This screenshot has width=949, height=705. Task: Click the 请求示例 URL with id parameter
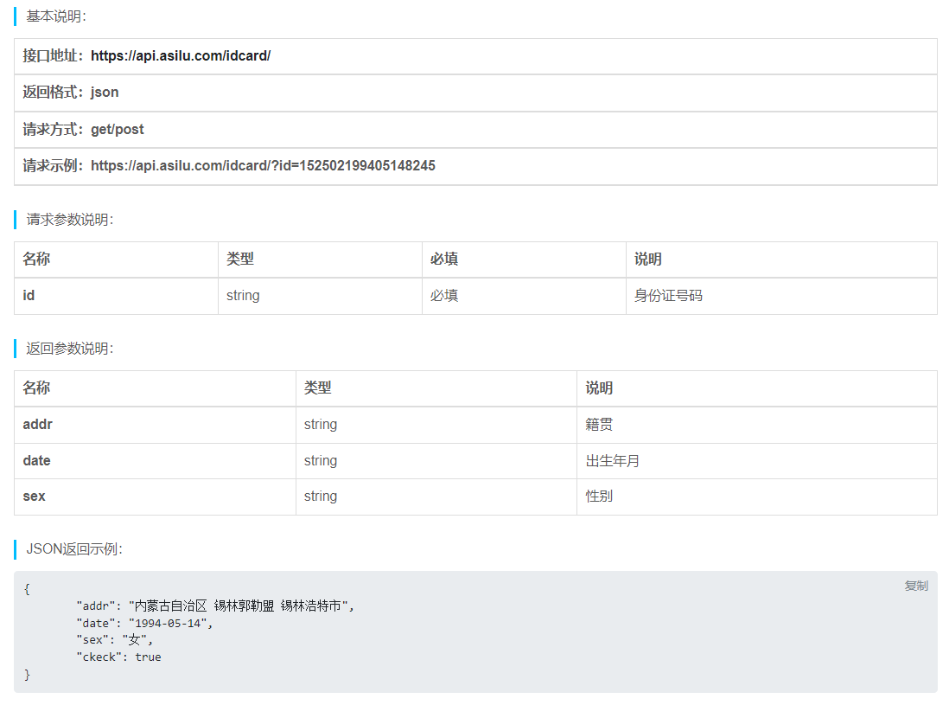(x=263, y=166)
